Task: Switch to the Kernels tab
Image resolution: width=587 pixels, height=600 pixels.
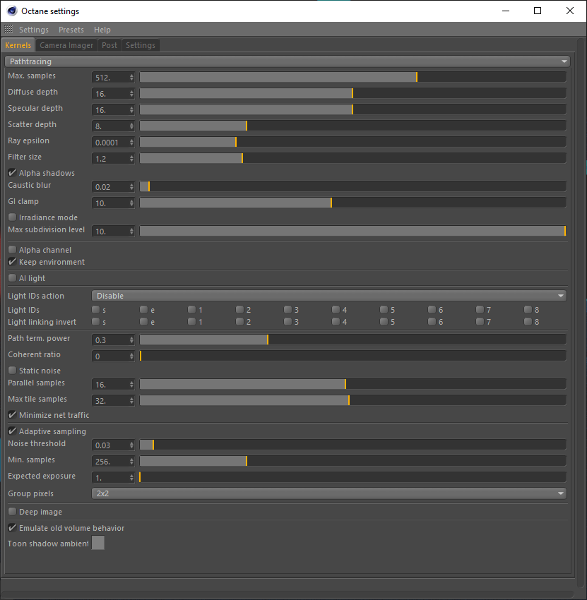Action: [18, 45]
